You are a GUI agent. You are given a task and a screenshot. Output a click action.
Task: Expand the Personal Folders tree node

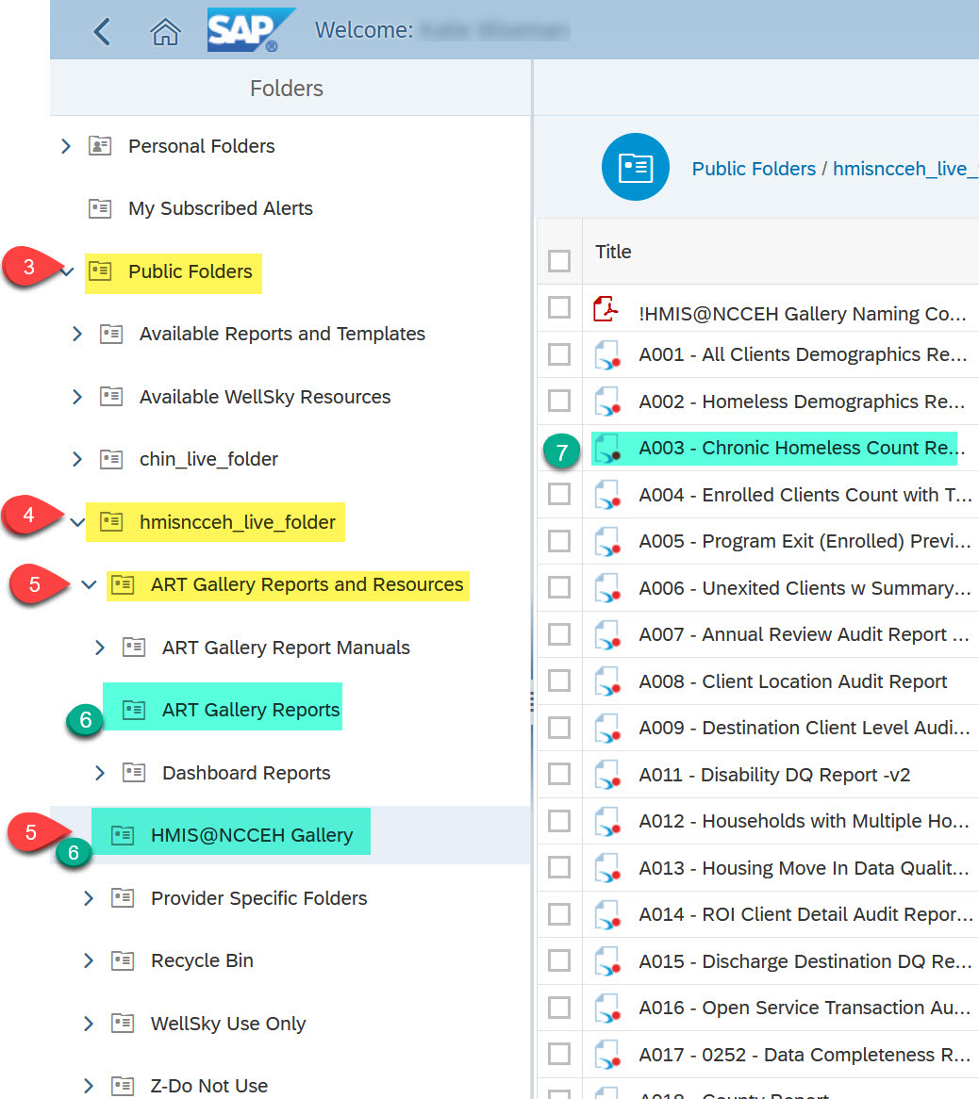tap(65, 146)
